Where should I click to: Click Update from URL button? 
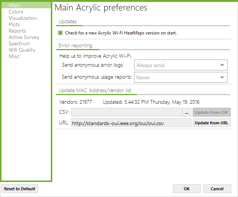211,123
